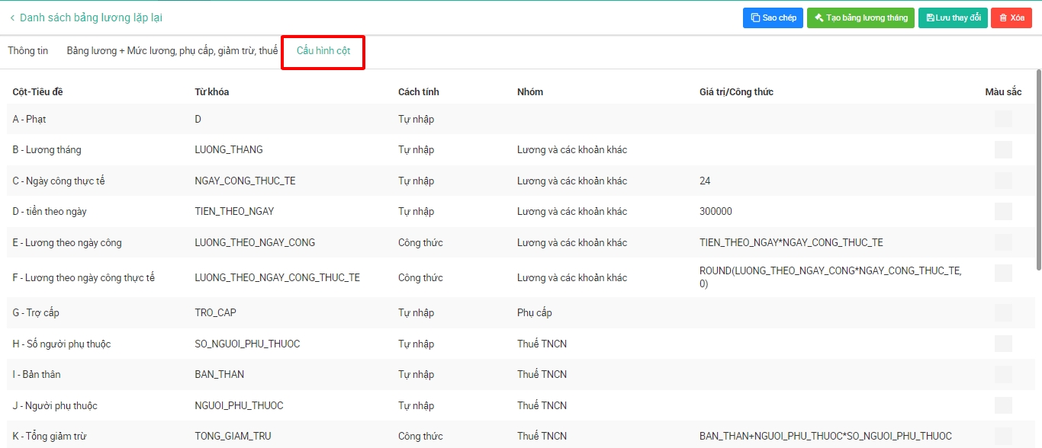
Task: Edit the value 300000 in tiền theo ngày row
Action: click(716, 211)
